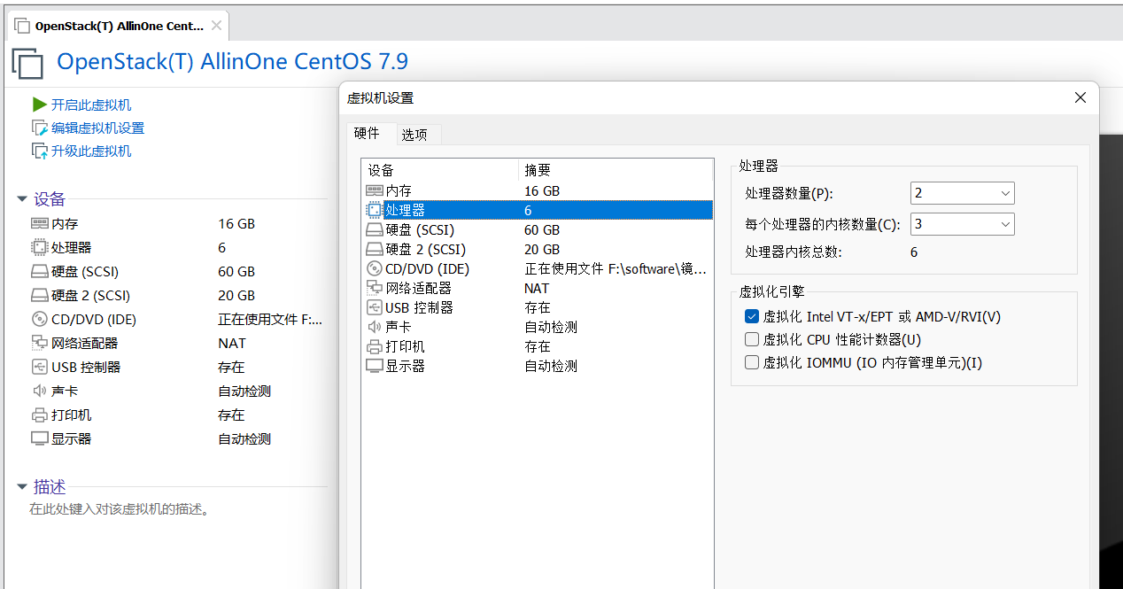Click processor icon in left 设备 panel
This screenshot has width=1123, height=589.
39,248
